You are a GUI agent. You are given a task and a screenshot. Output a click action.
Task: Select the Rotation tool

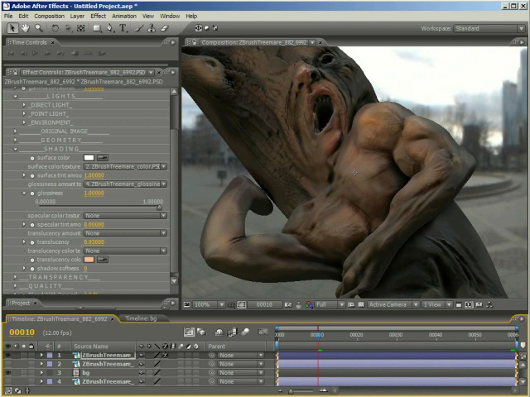pos(55,28)
